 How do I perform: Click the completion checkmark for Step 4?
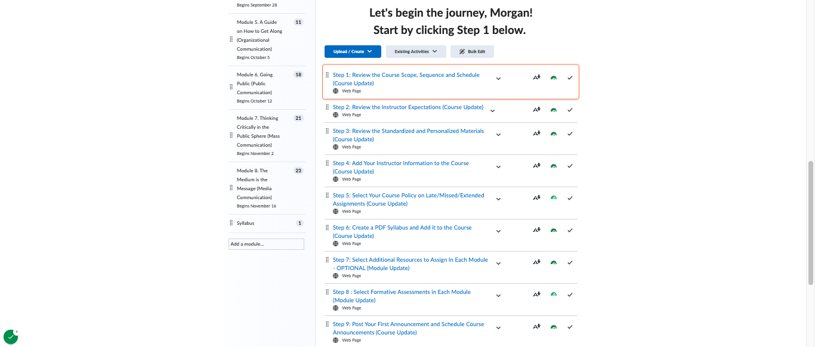(570, 166)
